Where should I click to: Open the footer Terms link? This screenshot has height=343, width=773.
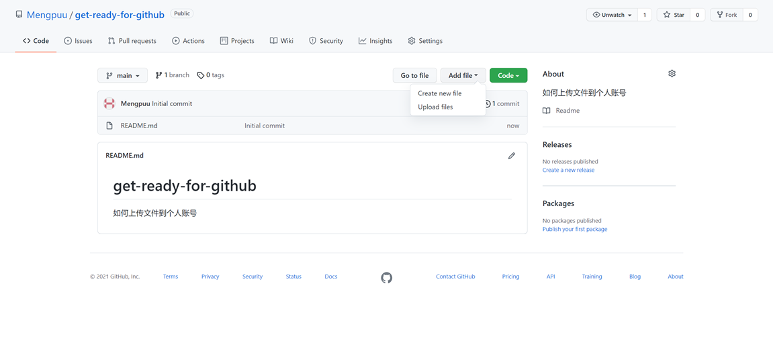pyautogui.click(x=171, y=277)
